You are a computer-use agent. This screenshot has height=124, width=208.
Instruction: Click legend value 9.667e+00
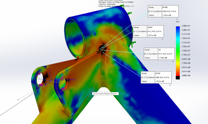coord(186,59)
